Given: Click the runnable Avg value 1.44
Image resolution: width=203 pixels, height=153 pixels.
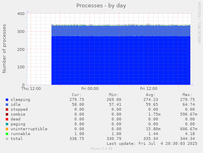Looking at the screenshot, I should (x=153, y=134).
